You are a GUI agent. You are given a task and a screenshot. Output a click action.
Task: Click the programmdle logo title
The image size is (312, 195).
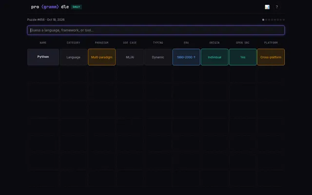pos(50,7)
